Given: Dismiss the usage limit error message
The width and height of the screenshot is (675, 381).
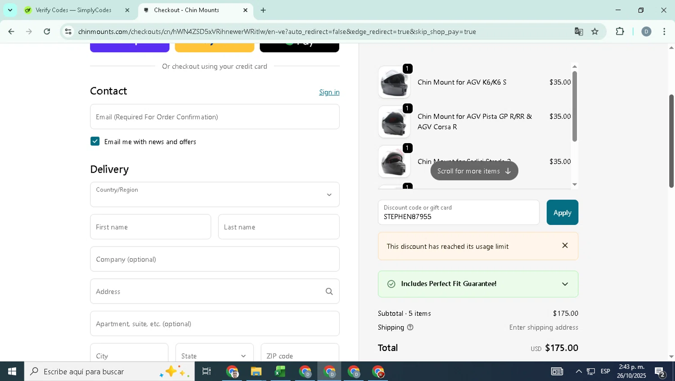Looking at the screenshot, I should point(565,246).
